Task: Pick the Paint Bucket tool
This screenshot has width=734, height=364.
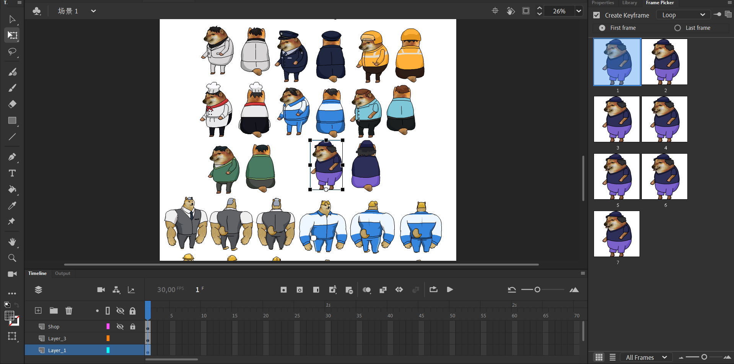Action: click(x=12, y=189)
